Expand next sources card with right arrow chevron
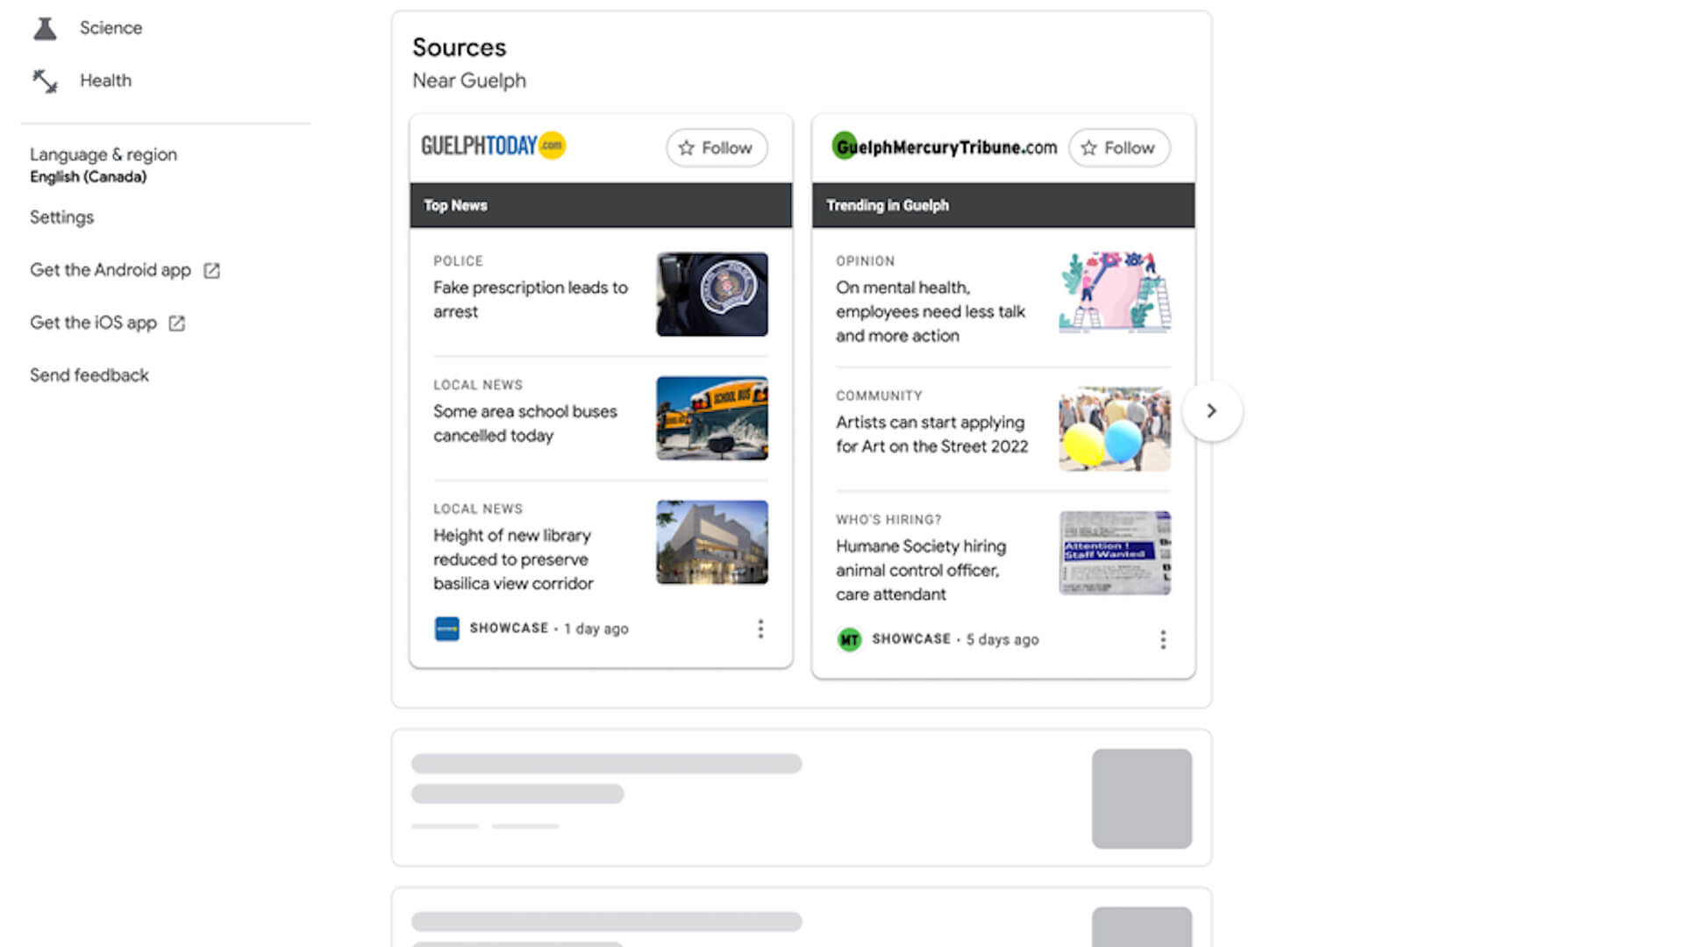The width and height of the screenshot is (1684, 947). 1211,410
